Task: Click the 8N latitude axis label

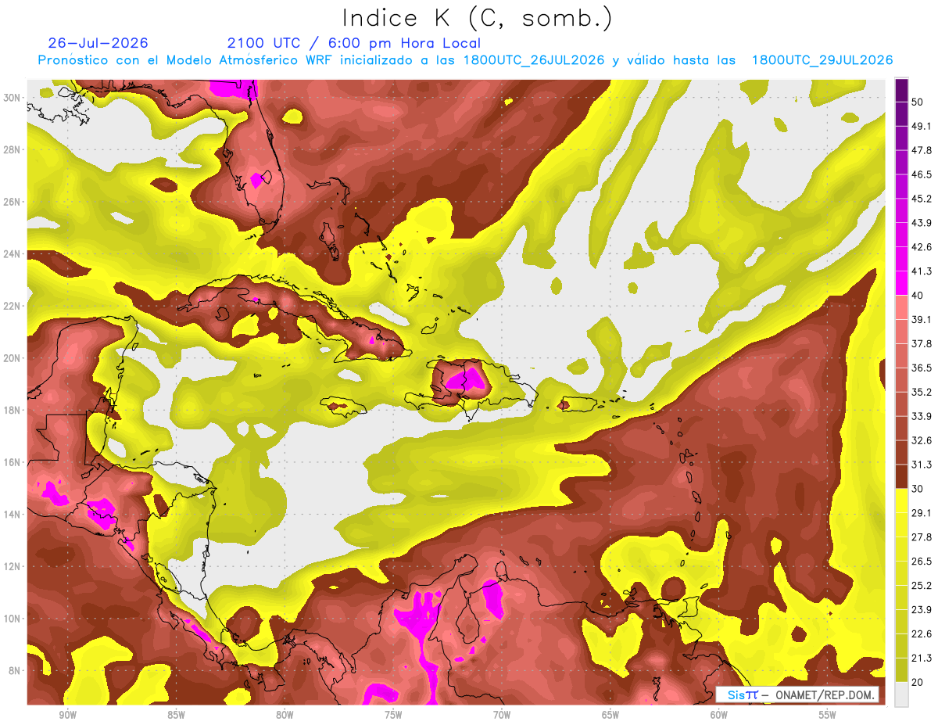Action: (16, 671)
